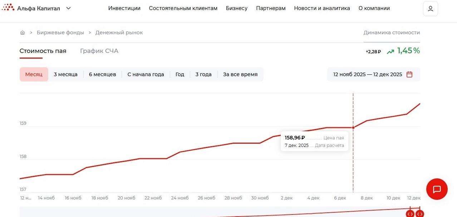Open the Новости и аналитика menu
This screenshot has width=457, height=217.
(x=322, y=8)
